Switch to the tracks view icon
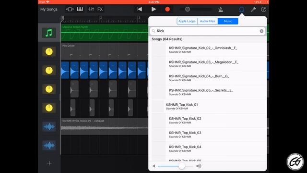The height and width of the screenshot is (173, 307). [x=70, y=9]
